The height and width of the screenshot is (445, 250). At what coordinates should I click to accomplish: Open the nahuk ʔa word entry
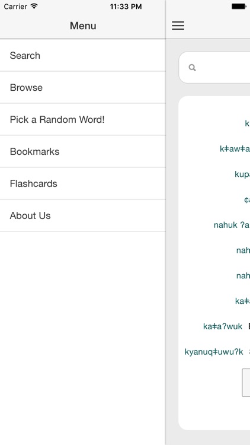pos(232,225)
